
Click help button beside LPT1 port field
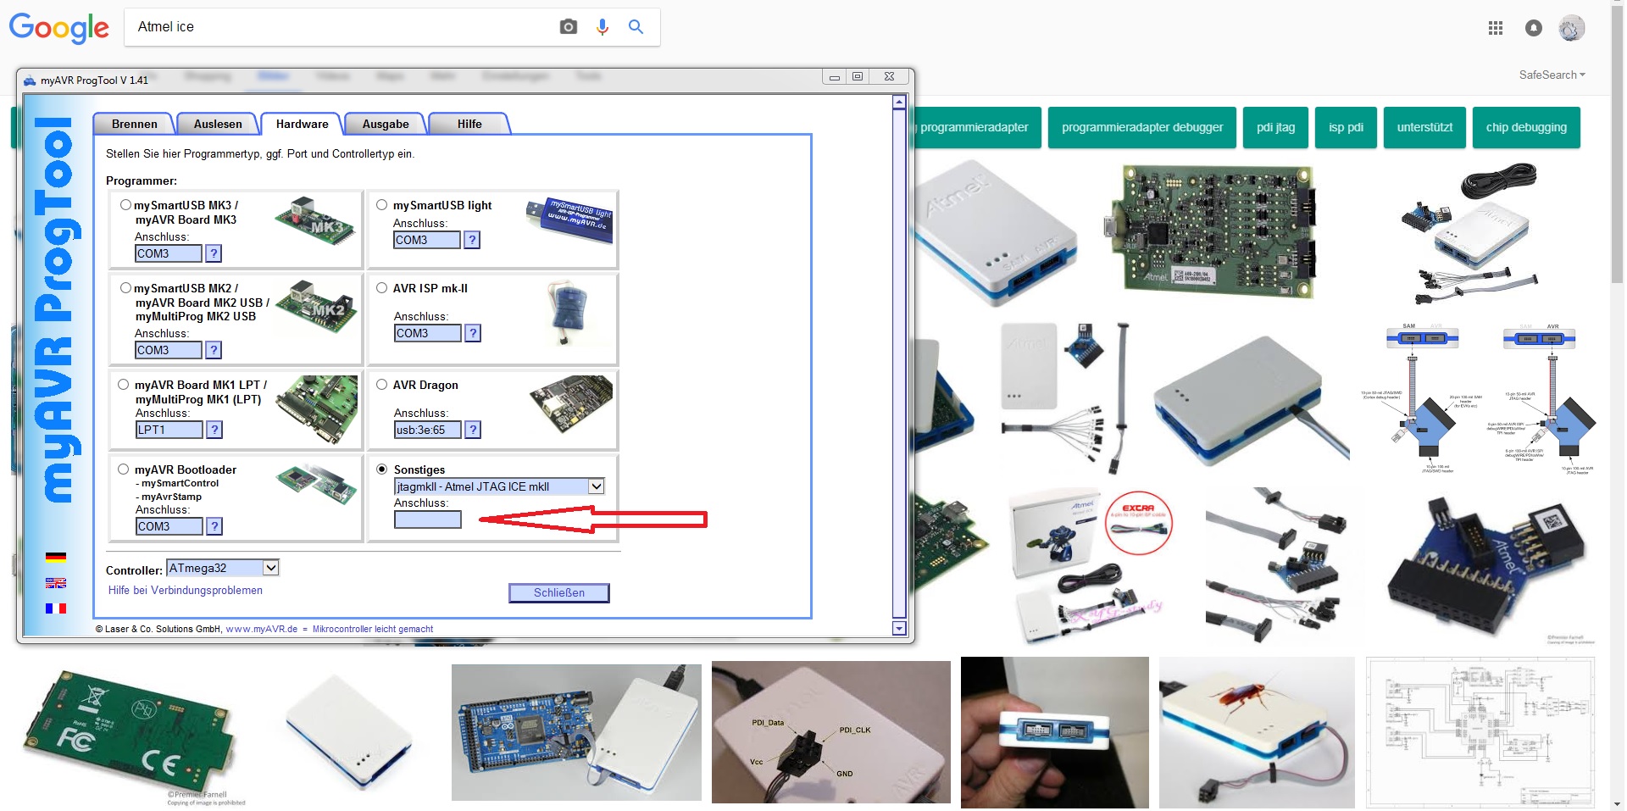215,430
